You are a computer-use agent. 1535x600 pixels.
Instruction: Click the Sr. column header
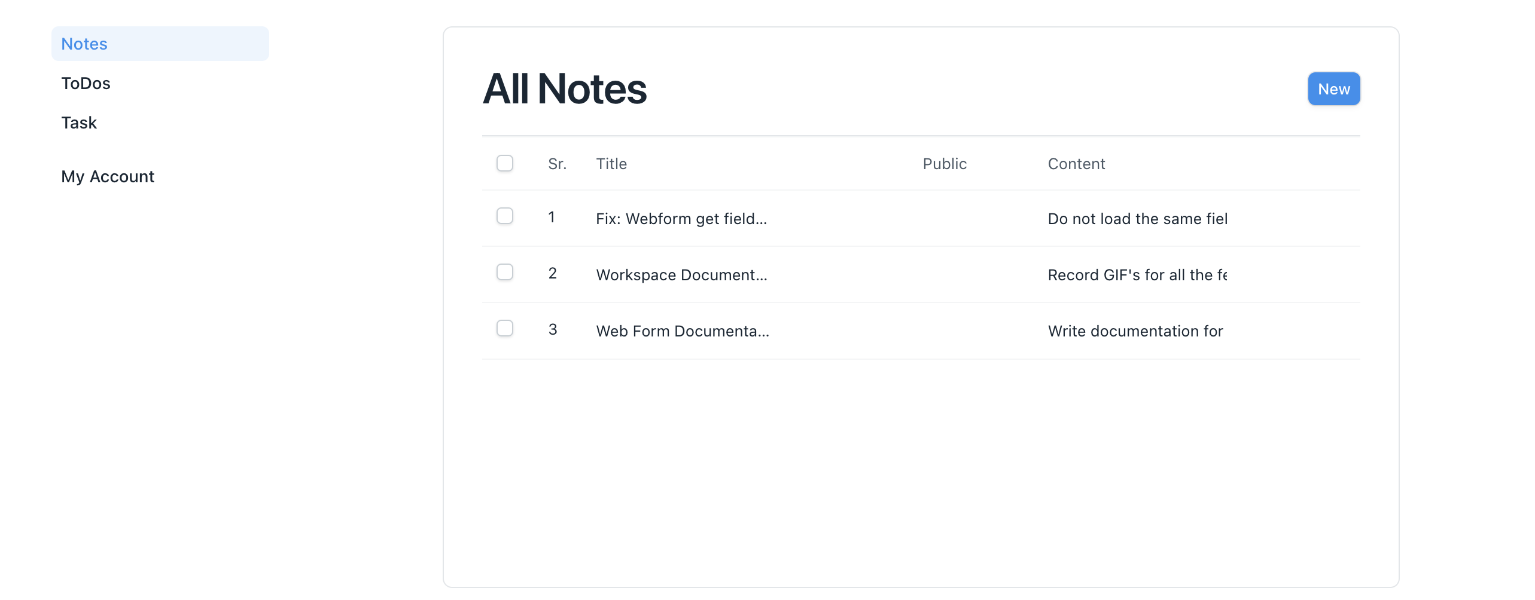pyautogui.click(x=557, y=164)
